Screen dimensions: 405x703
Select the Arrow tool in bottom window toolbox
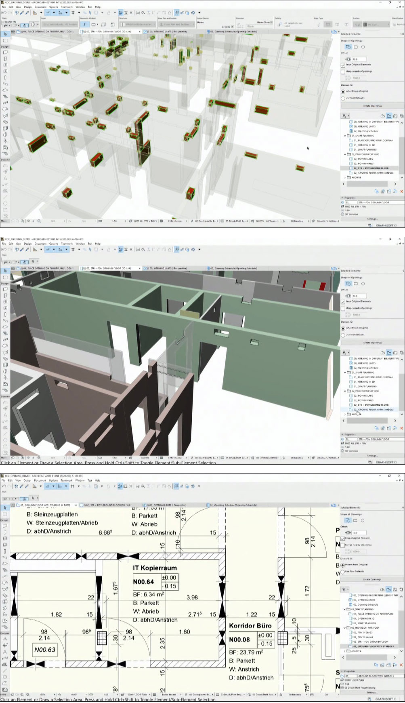pyautogui.click(x=5, y=508)
